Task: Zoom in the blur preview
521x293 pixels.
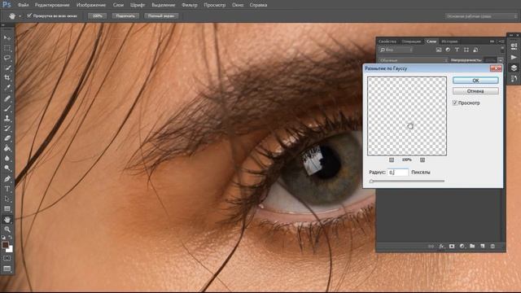Action: [422, 160]
